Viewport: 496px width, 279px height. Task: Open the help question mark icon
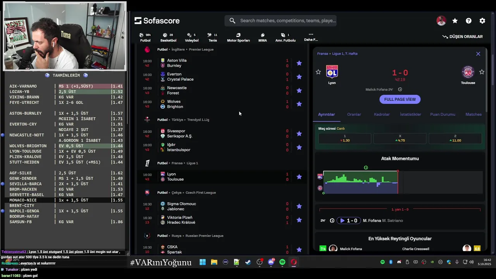click(x=468, y=21)
